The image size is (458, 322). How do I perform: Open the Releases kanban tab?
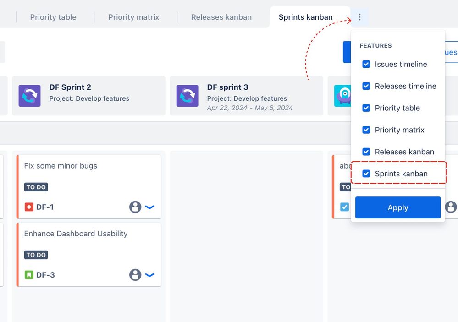pos(221,17)
